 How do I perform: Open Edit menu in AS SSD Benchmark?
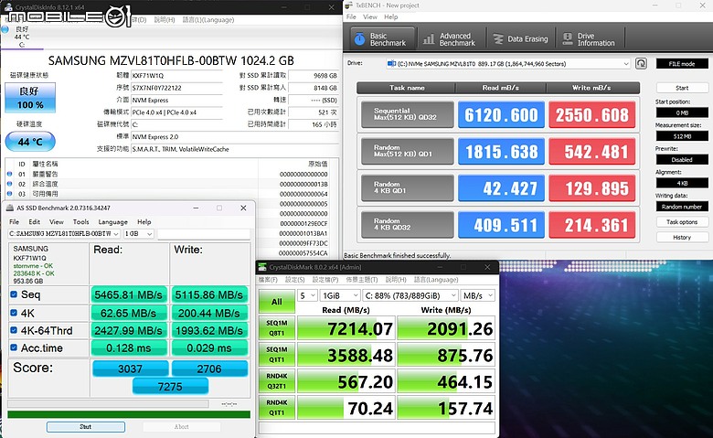tap(34, 222)
